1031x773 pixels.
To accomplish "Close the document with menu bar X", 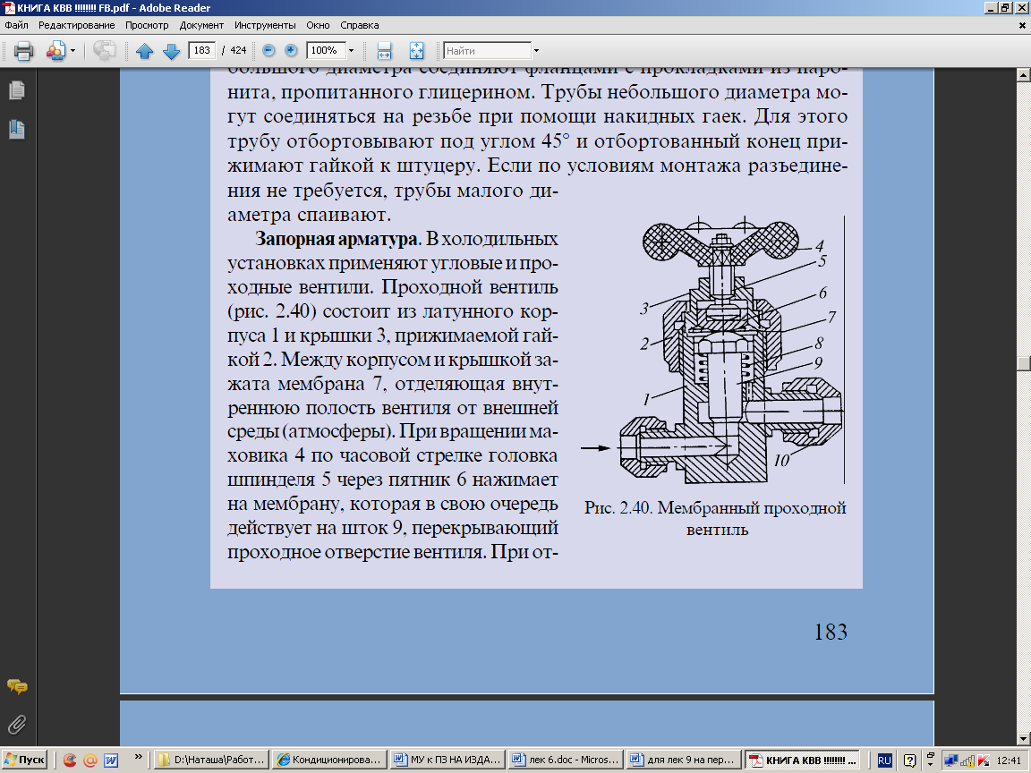I will click(x=1022, y=26).
